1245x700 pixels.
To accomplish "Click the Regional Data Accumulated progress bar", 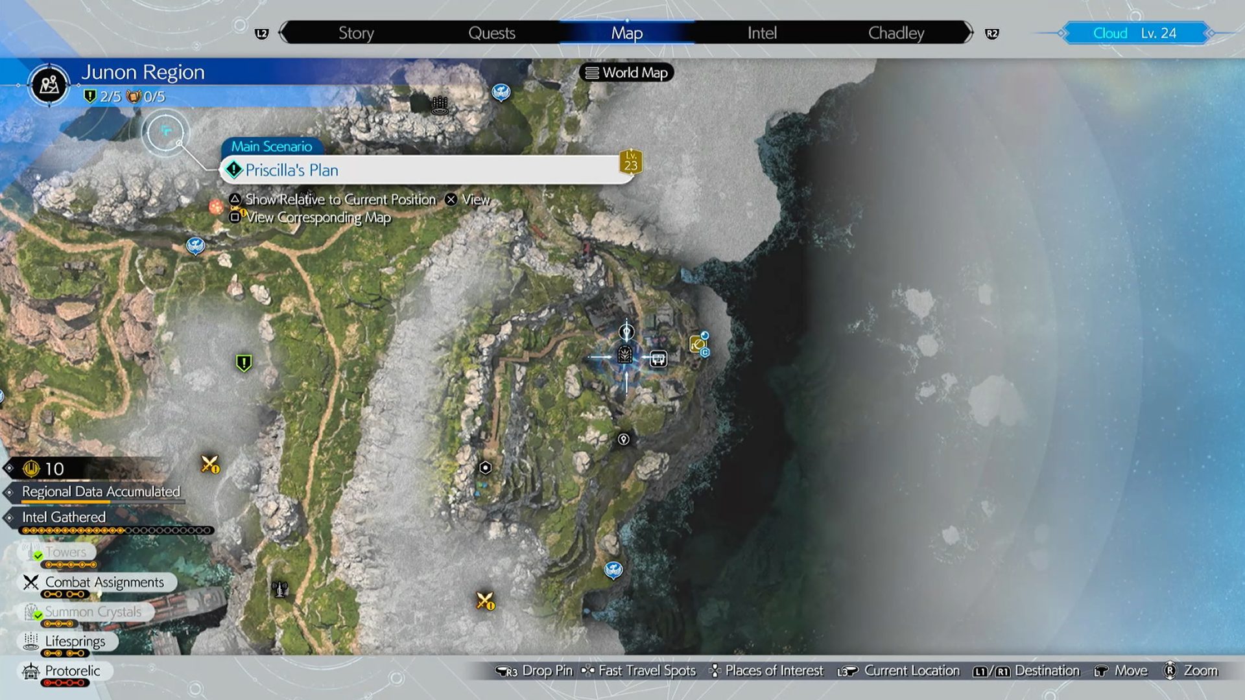I will [x=104, y=501].
